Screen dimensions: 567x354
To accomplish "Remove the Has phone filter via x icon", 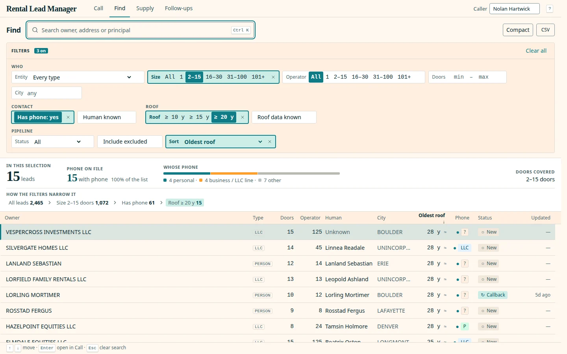I will click(x=68, y=117).
